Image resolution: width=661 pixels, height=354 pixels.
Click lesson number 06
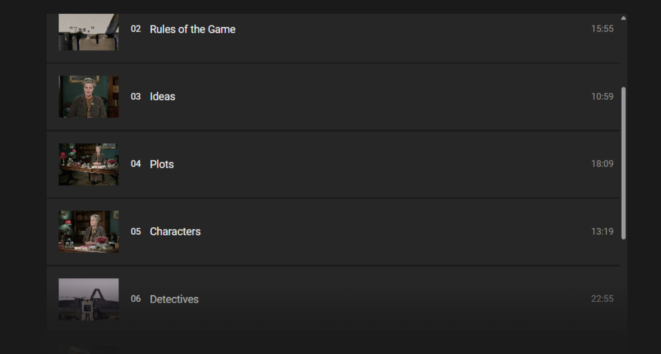point(136,299)
